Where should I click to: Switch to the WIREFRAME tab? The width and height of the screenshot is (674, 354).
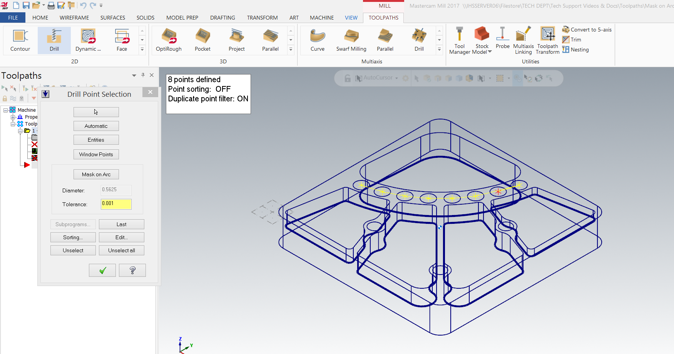coord(74,18)
